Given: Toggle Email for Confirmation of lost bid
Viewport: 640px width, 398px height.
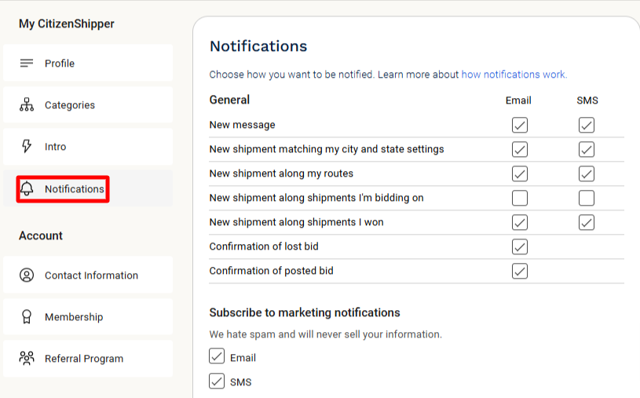Looking at the screenshot, I should (520, 246).
